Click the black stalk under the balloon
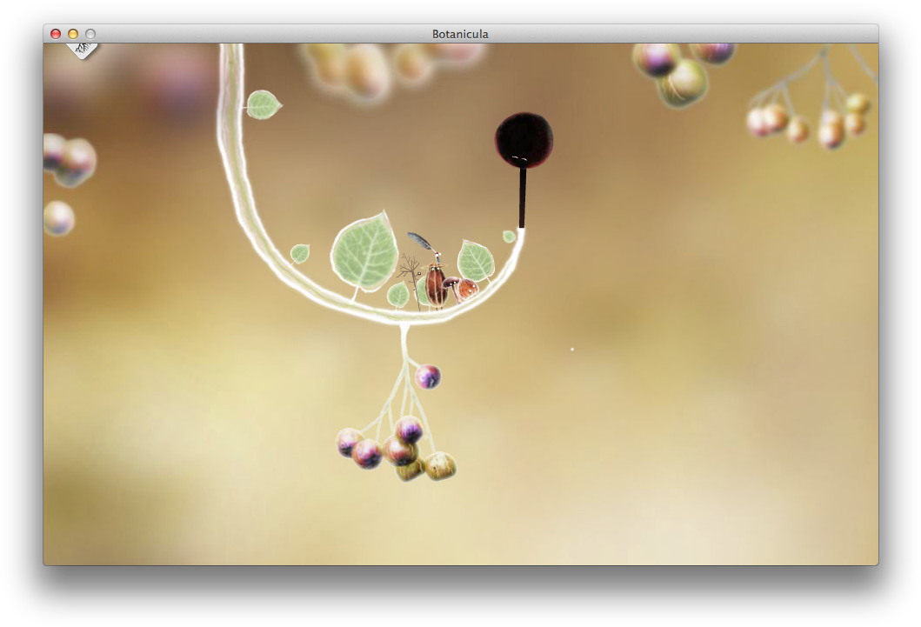The image size is (921, 627). click(x=523, y=197)
